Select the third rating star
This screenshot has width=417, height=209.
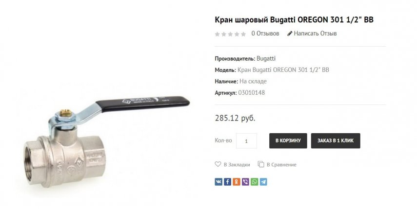(230, 34)
